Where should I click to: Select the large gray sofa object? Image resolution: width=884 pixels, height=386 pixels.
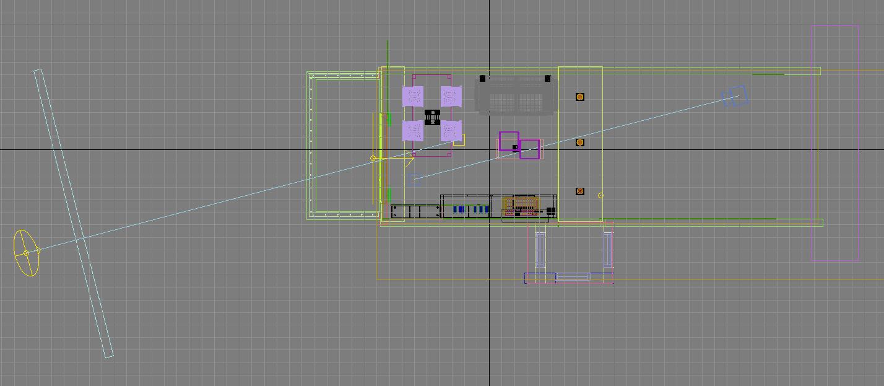515,95
